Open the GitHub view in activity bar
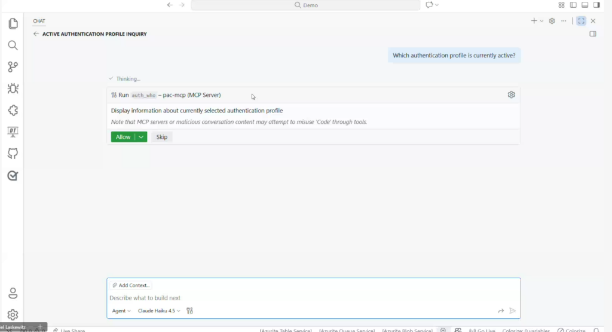The height and width of the screenshot is (332, 612). point(13,154)
